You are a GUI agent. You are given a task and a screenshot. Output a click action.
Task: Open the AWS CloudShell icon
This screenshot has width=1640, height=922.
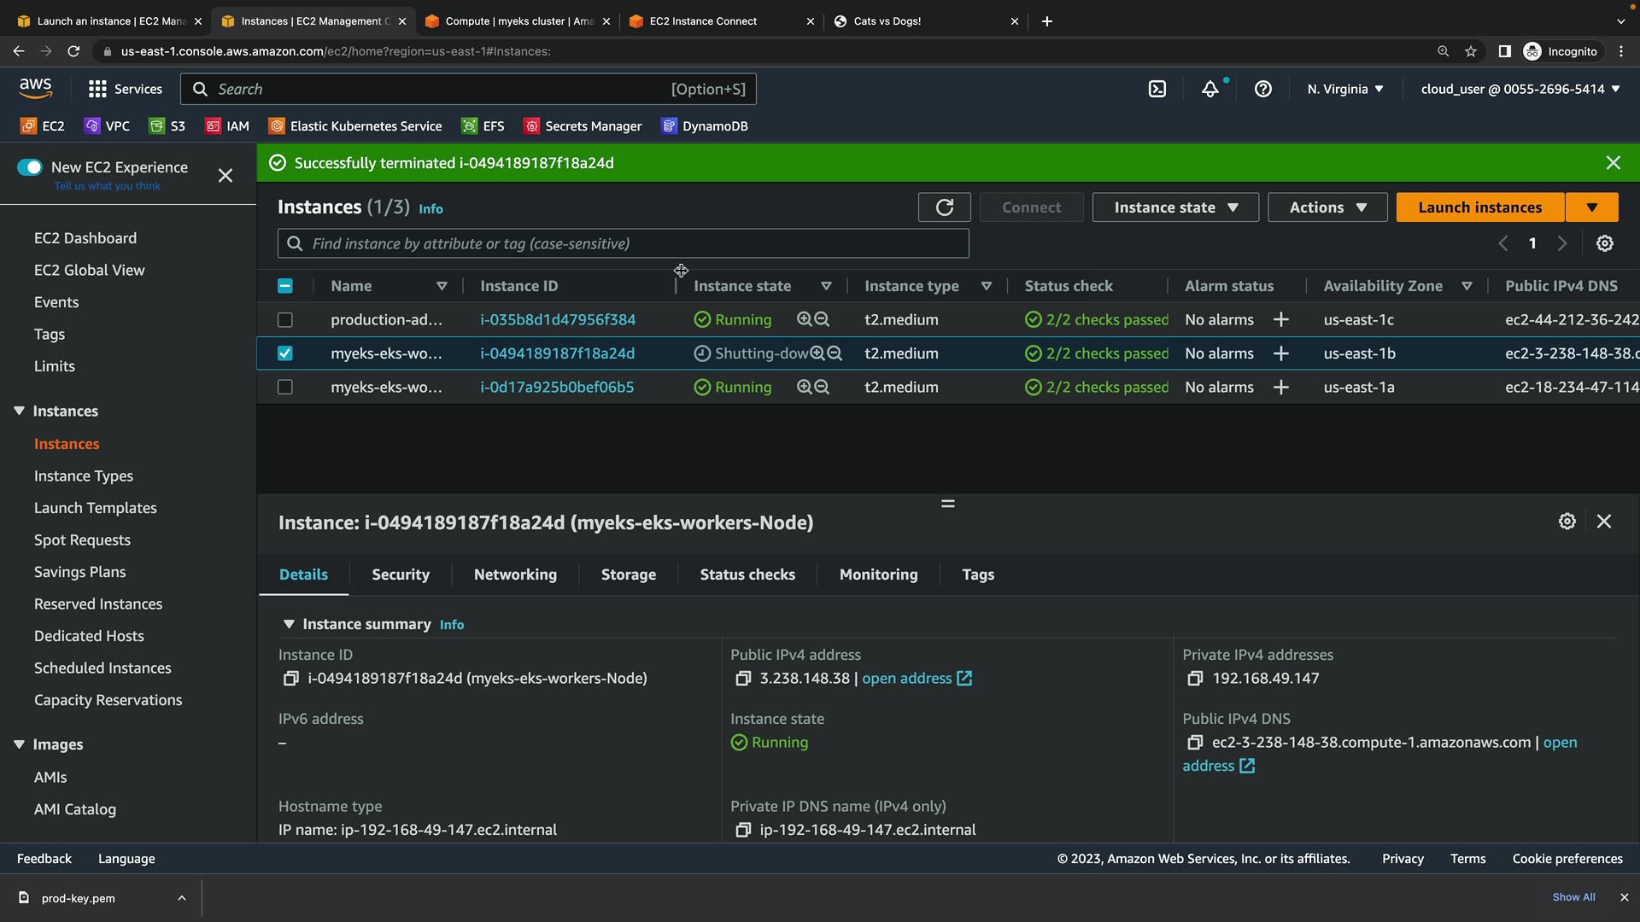point(1157,89)
